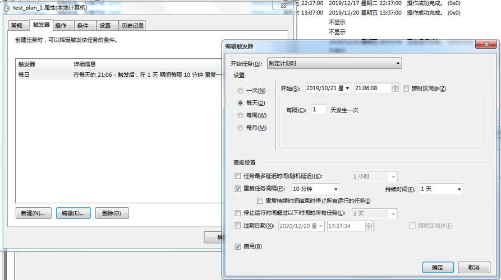Click the 2019/12/20 星期五 13:07:00 history entry
This screenshot has height=280, width=501.
pyautogui.click(x=365, y=13)
